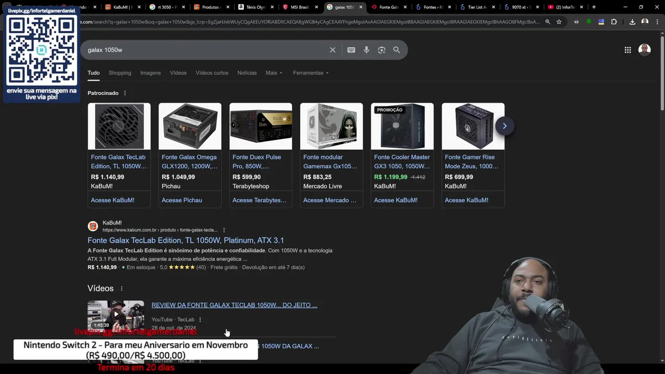Click the Galax TecLab product thumbnail
Screen dimensions: 665x374
click(119, 126)
